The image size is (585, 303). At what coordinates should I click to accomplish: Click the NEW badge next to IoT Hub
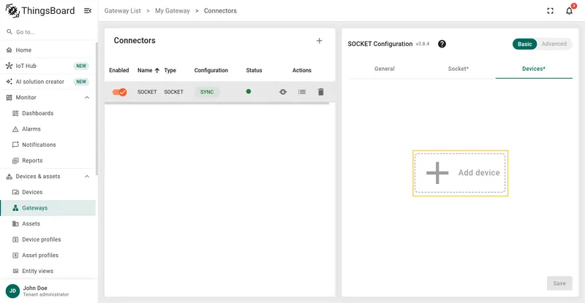click(x=81, y=66)
